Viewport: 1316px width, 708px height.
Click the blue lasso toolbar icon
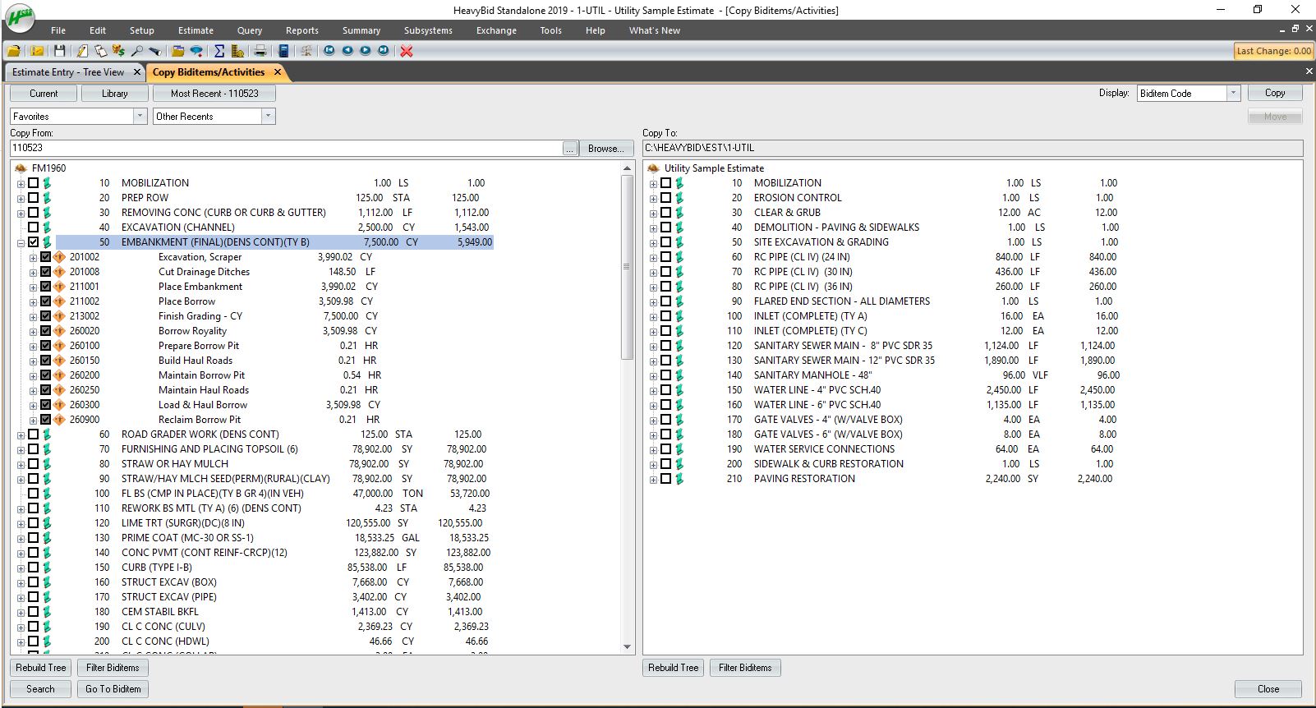click(197, 51)
